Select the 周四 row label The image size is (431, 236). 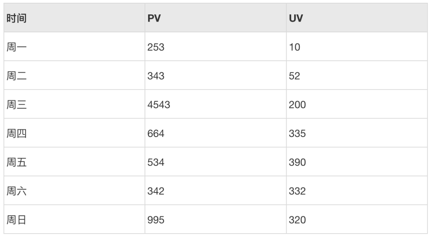click(16, 133)
